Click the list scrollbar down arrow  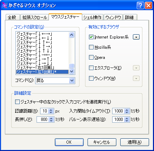point(71,71)
